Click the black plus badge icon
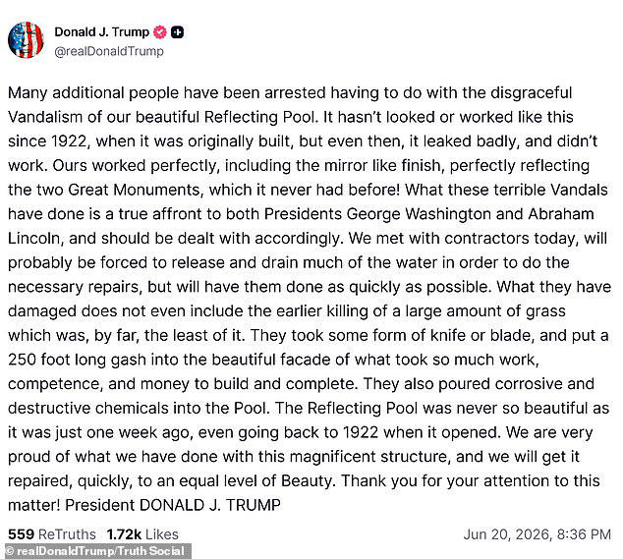This screenshot has width=623, height=559. coord(177,32)
